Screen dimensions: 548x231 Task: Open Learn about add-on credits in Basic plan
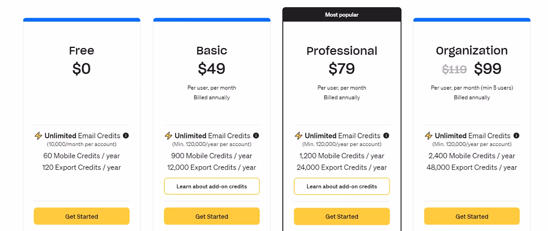pyautogui.click(x=212, y=186)
